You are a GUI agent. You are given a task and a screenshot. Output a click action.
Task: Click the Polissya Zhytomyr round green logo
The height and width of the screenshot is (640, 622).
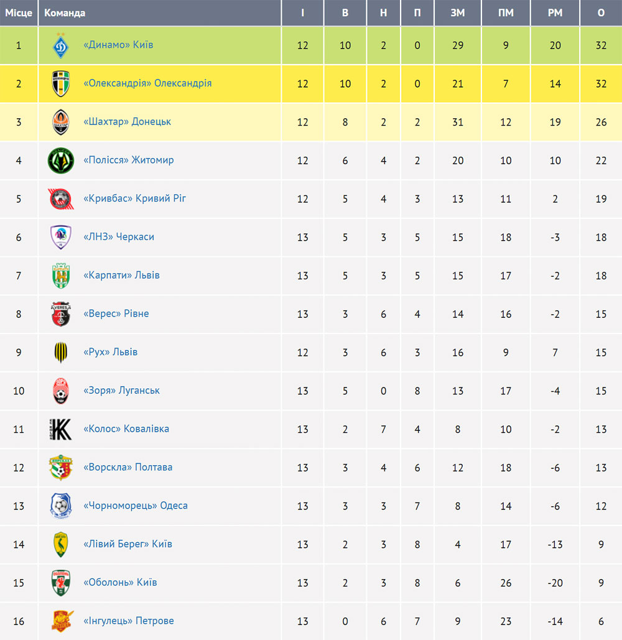coord(61,160)
